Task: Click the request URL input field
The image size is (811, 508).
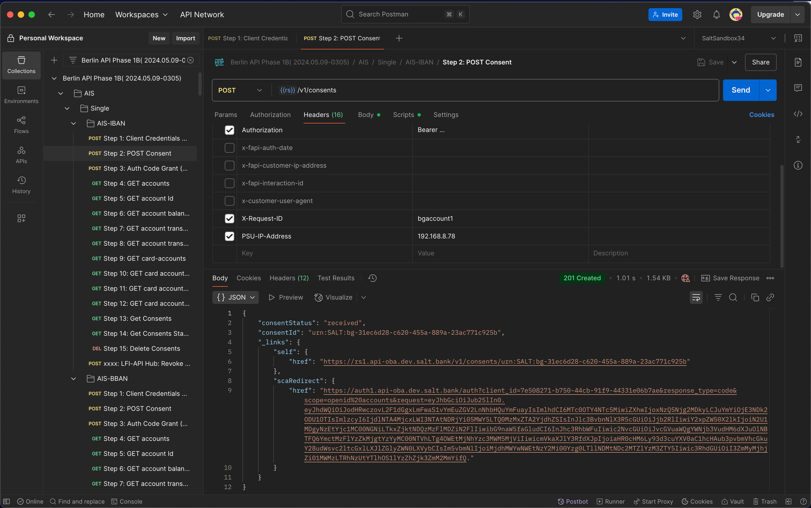Action: pos(495,90)
